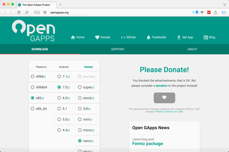Select Android 4.4 radio button

pyautogui.click(x=59, y=130)
